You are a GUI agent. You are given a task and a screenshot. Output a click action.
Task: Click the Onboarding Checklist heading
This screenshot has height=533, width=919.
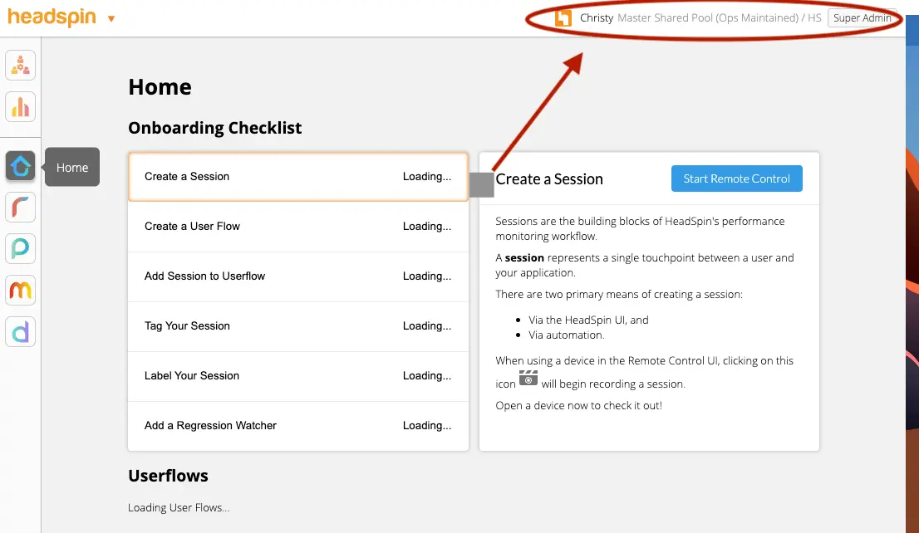[x=215, y=128]
